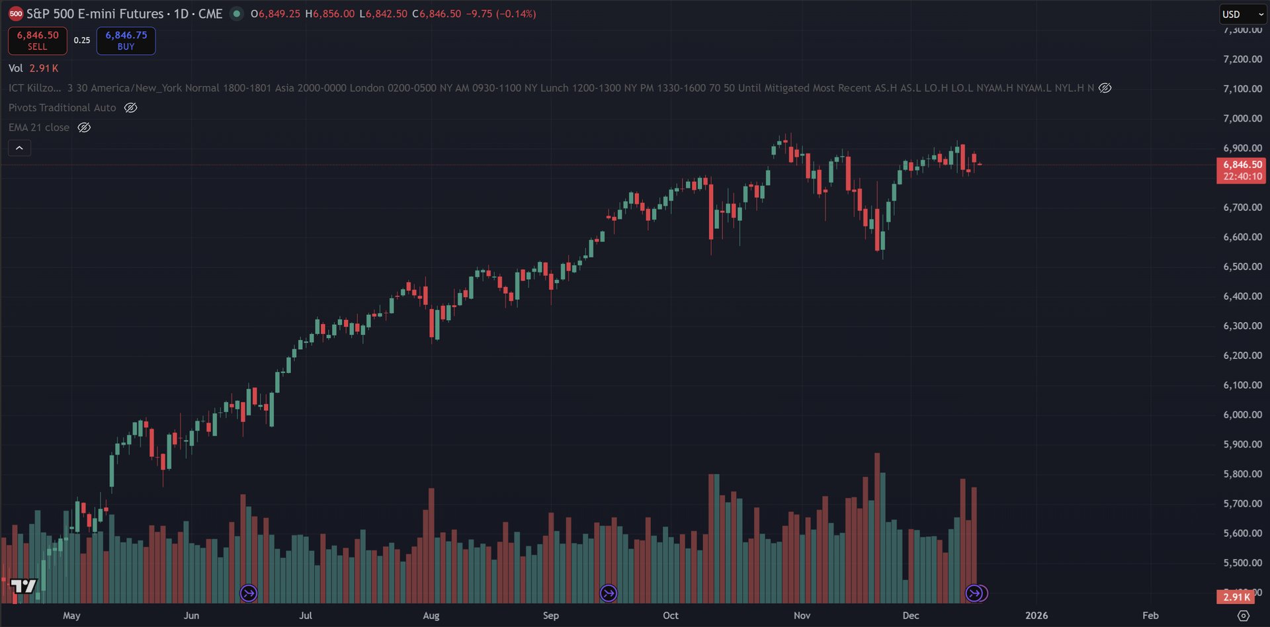The height and width of the screenshot is (627, 1270).
Task: Collapse the indicator legend with the chevron
Action: (x=19, y=148)
